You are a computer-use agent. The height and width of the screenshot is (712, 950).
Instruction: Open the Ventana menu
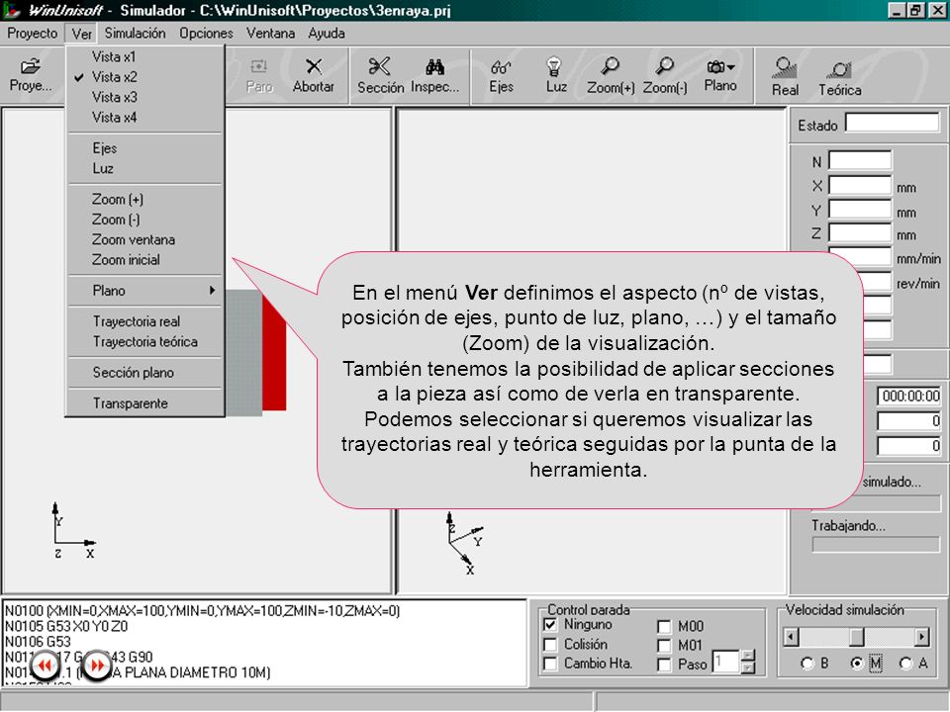click(x=270, y=34)
